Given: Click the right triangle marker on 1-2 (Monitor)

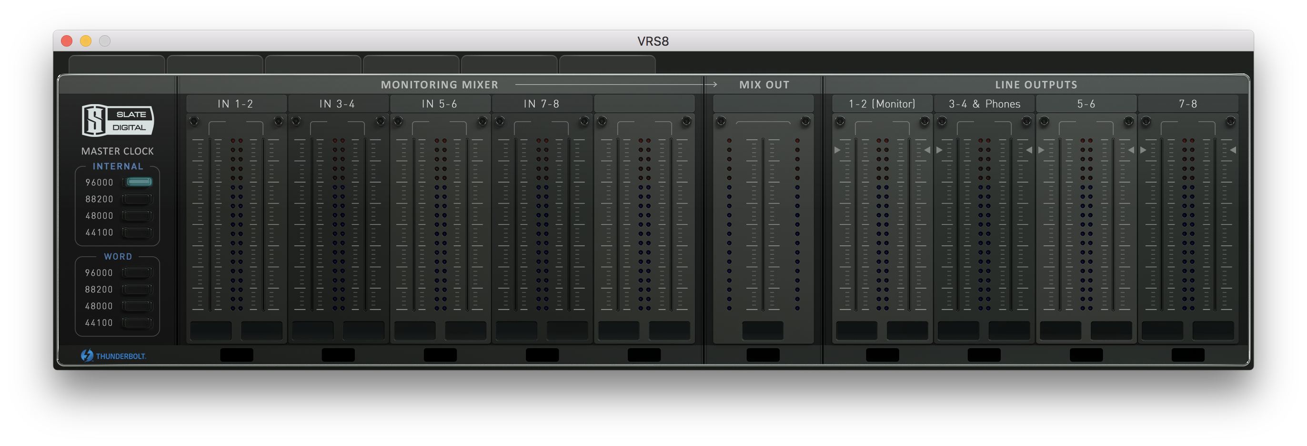Looking at the screenshot, I should (x=927, y=150).
